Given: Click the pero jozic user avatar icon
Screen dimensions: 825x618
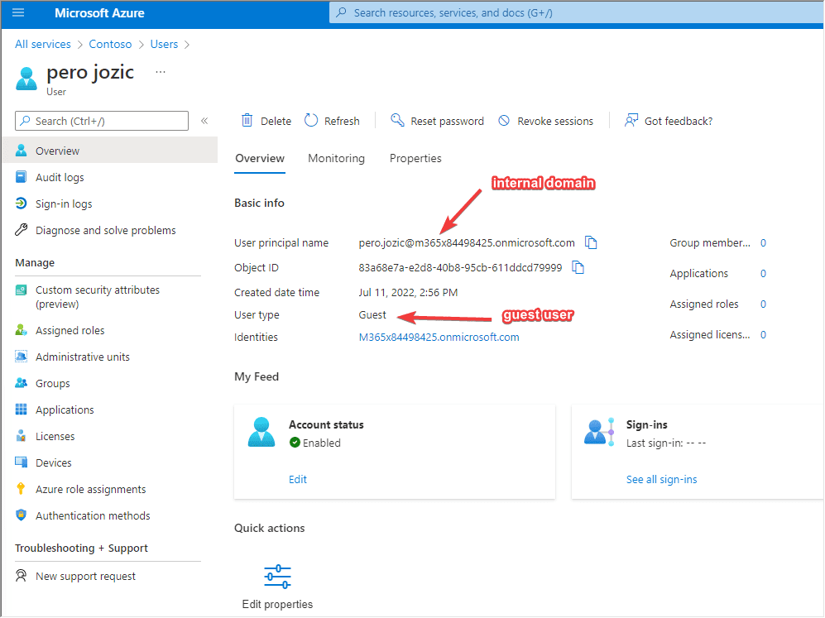Looking at the screenshot, I should [x=26, y=79].
